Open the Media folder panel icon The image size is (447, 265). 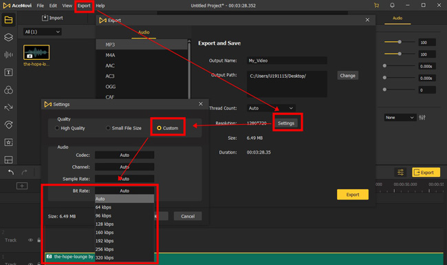click(8, 20)
